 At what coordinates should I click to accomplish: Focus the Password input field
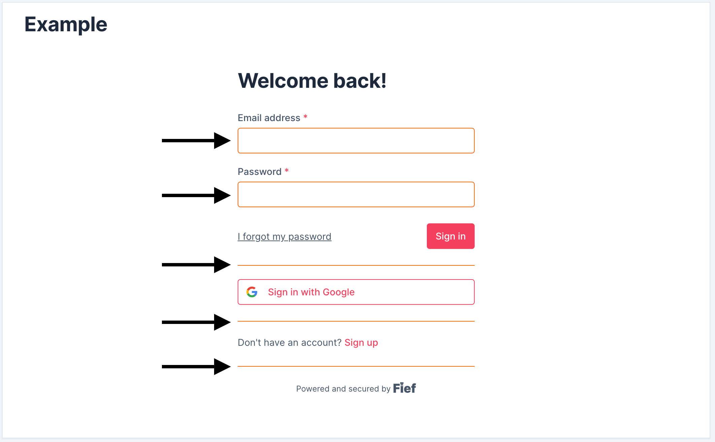[x=356, y=194]
